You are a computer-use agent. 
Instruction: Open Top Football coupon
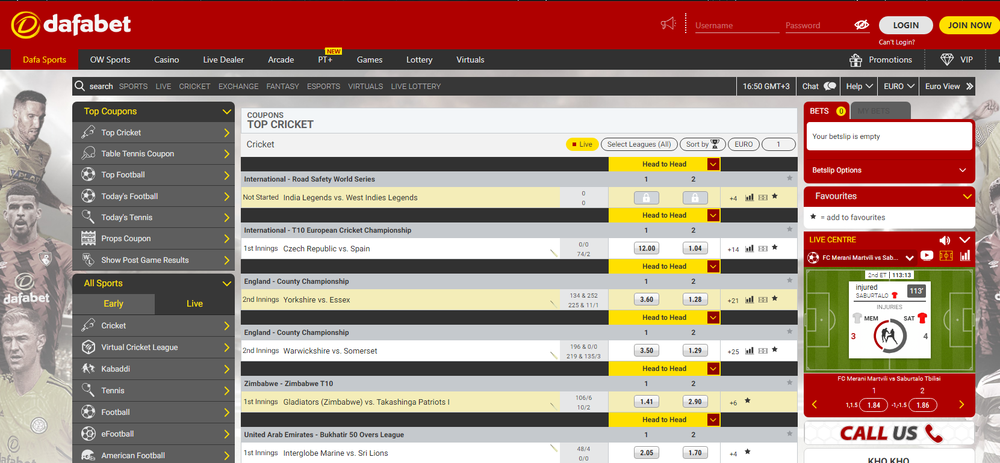[154, 175]
